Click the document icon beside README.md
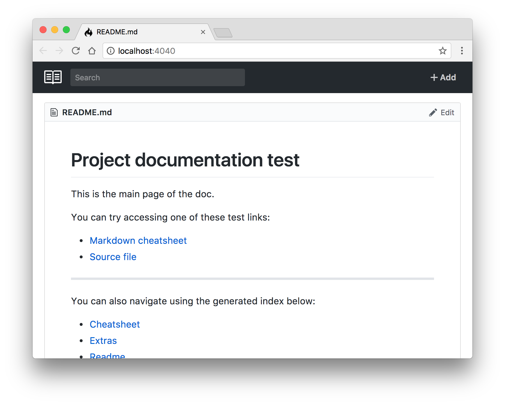 tap(54, 112)
